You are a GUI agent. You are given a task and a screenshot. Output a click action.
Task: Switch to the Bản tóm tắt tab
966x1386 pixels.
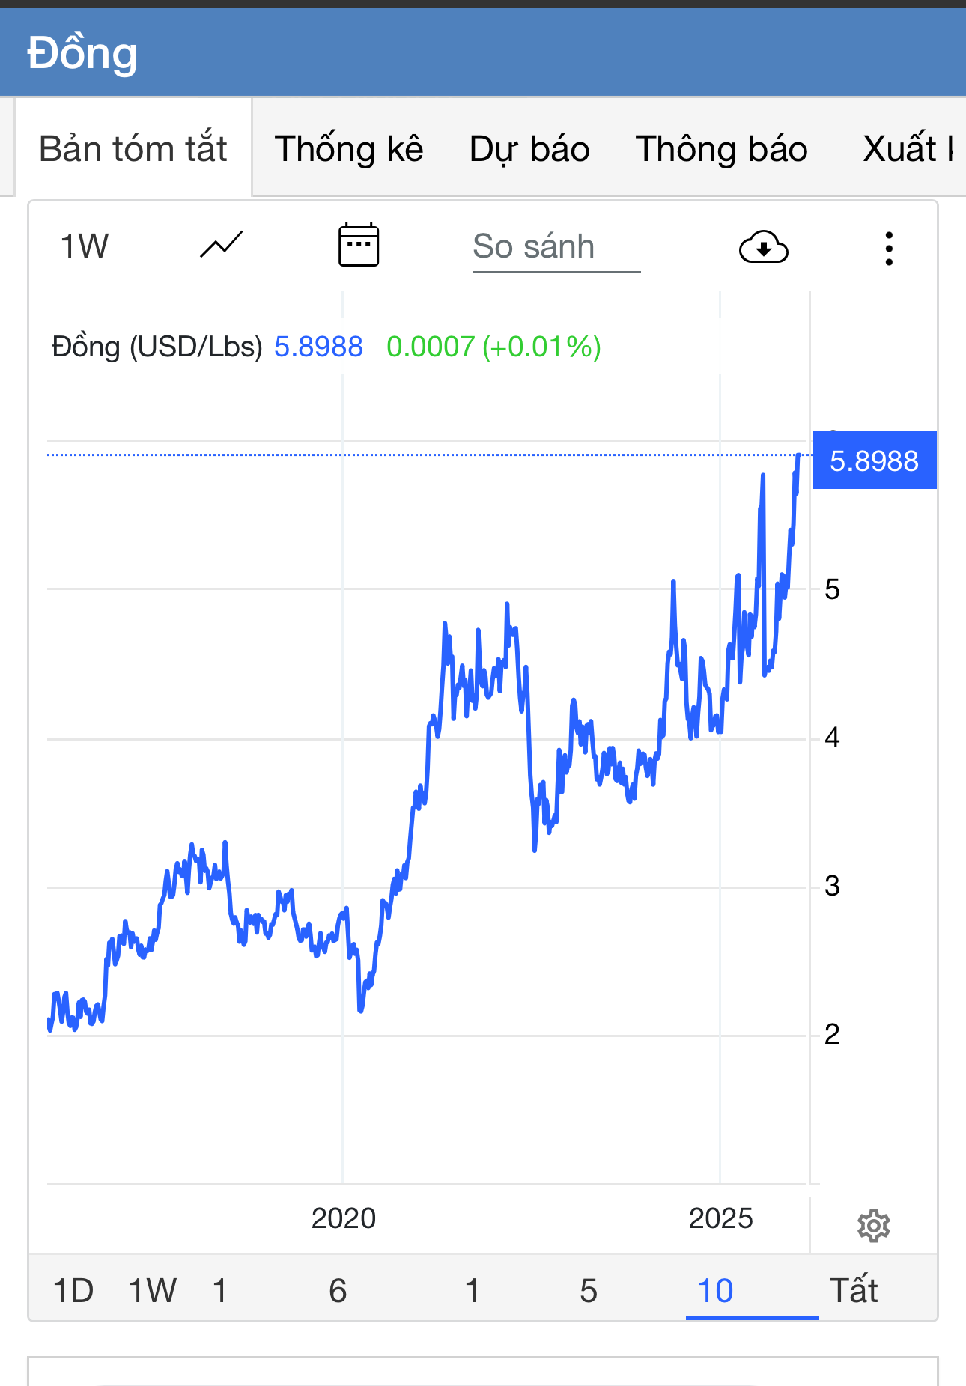pos(133,148)
